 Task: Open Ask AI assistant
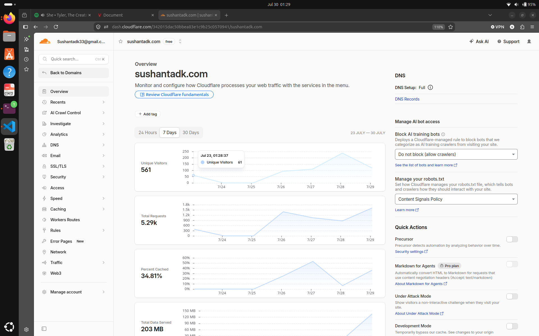coord(479,41)
